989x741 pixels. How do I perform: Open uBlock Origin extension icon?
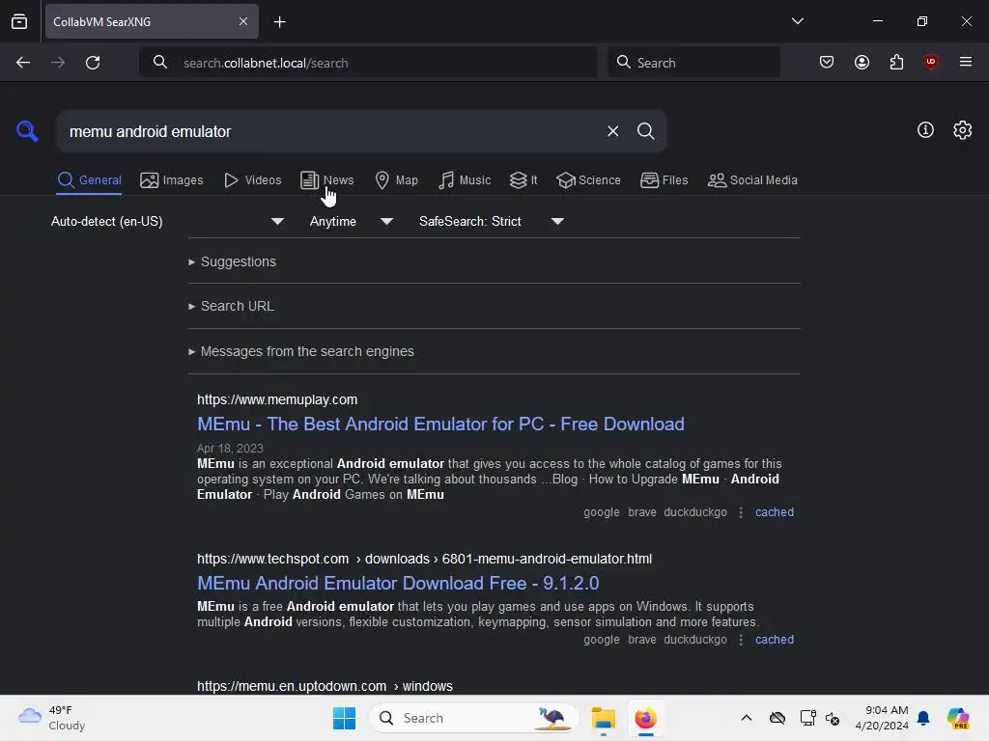coord(930,62)
